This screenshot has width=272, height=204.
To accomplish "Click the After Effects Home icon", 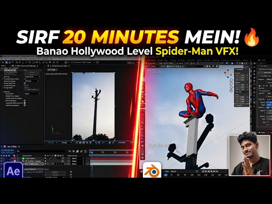I will pos(3,62).
